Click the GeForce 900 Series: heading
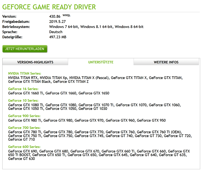Screen dimensions: 204x174 click(x=24, y=116)
